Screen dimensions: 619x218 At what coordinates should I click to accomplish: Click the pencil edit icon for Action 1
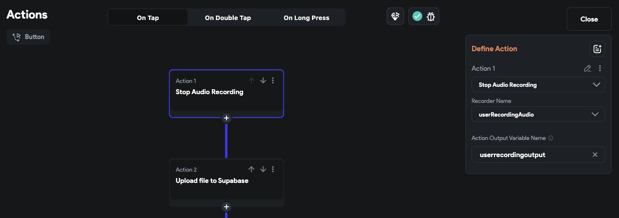click(x=587, y=69)
